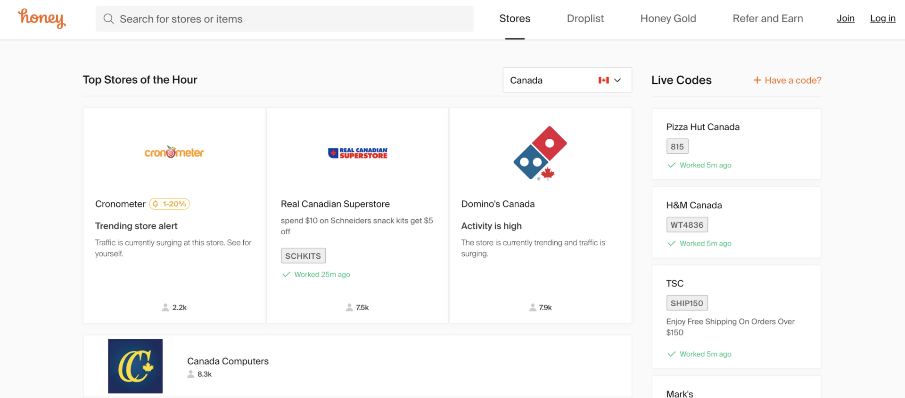Image resolution: width=905 pixels, height=398 pixels.
Task: Open the Honey logo home link
Action: [x=42, y=19]
